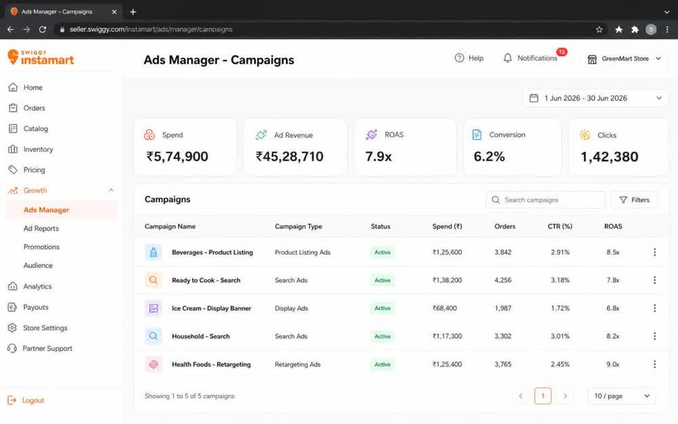Open the date range dropdown

595,98
